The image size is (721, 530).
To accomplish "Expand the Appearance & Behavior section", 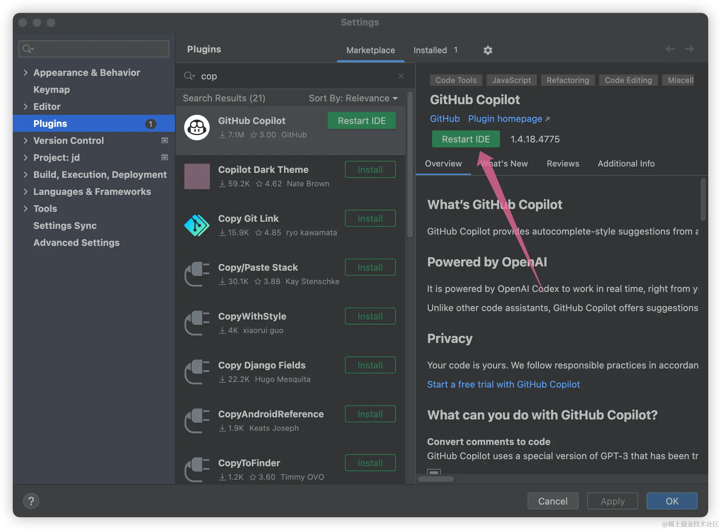I will pyautogui.click(x=25, y=72).
